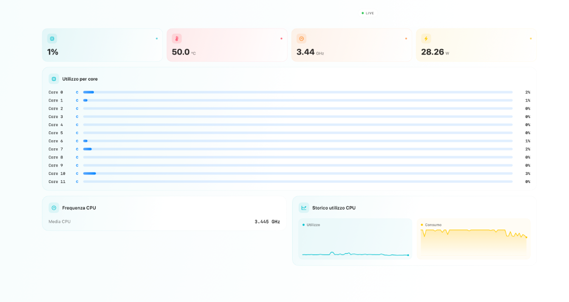Click the 50.0 temperature value

181,52
